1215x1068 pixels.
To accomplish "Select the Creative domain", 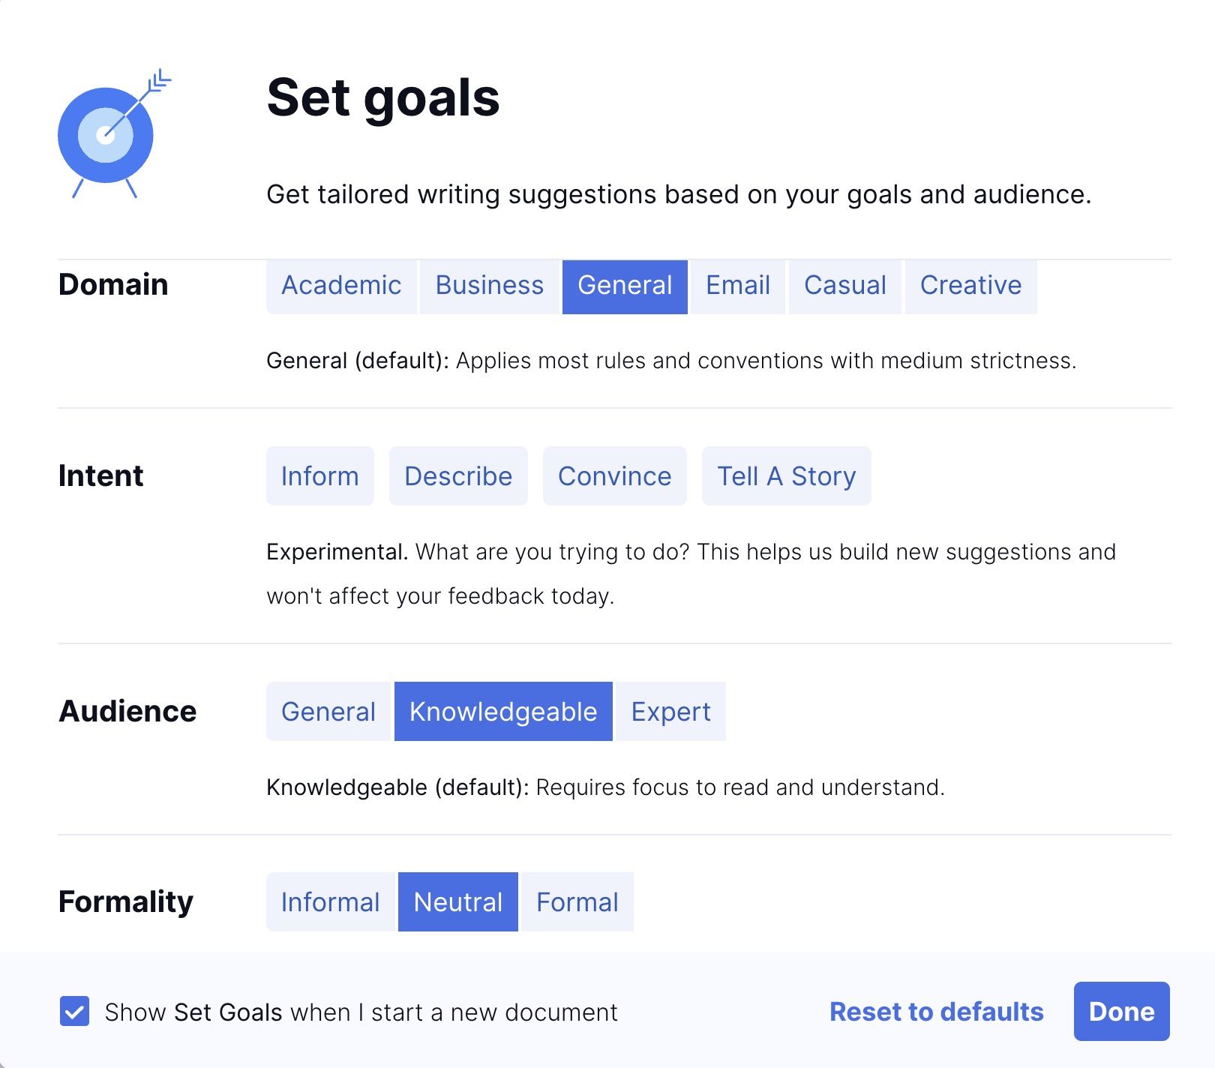I will [x=970, y=286].
